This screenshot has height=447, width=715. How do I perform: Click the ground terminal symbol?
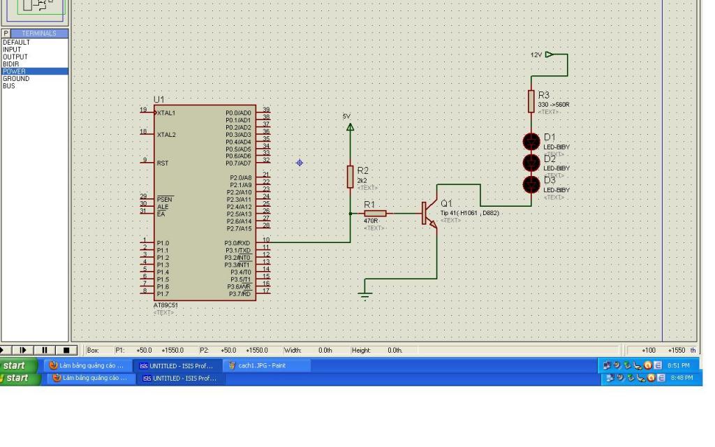click(364, 295)
